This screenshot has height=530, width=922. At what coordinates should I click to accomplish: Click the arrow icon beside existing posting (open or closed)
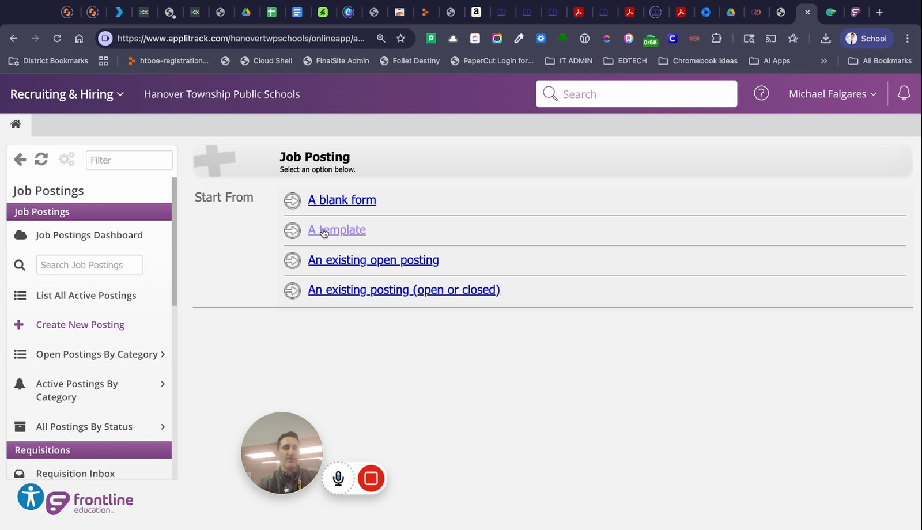292,290
